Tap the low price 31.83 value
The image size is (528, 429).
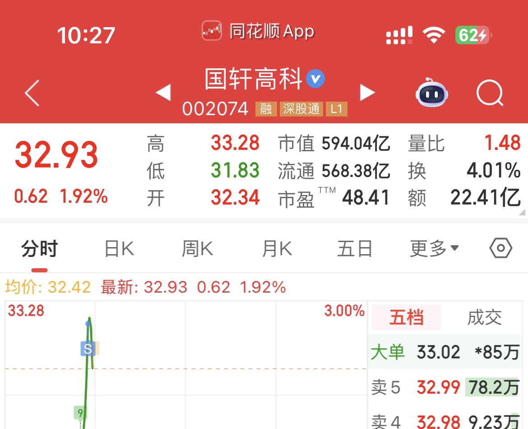click(x=235, y=170)
